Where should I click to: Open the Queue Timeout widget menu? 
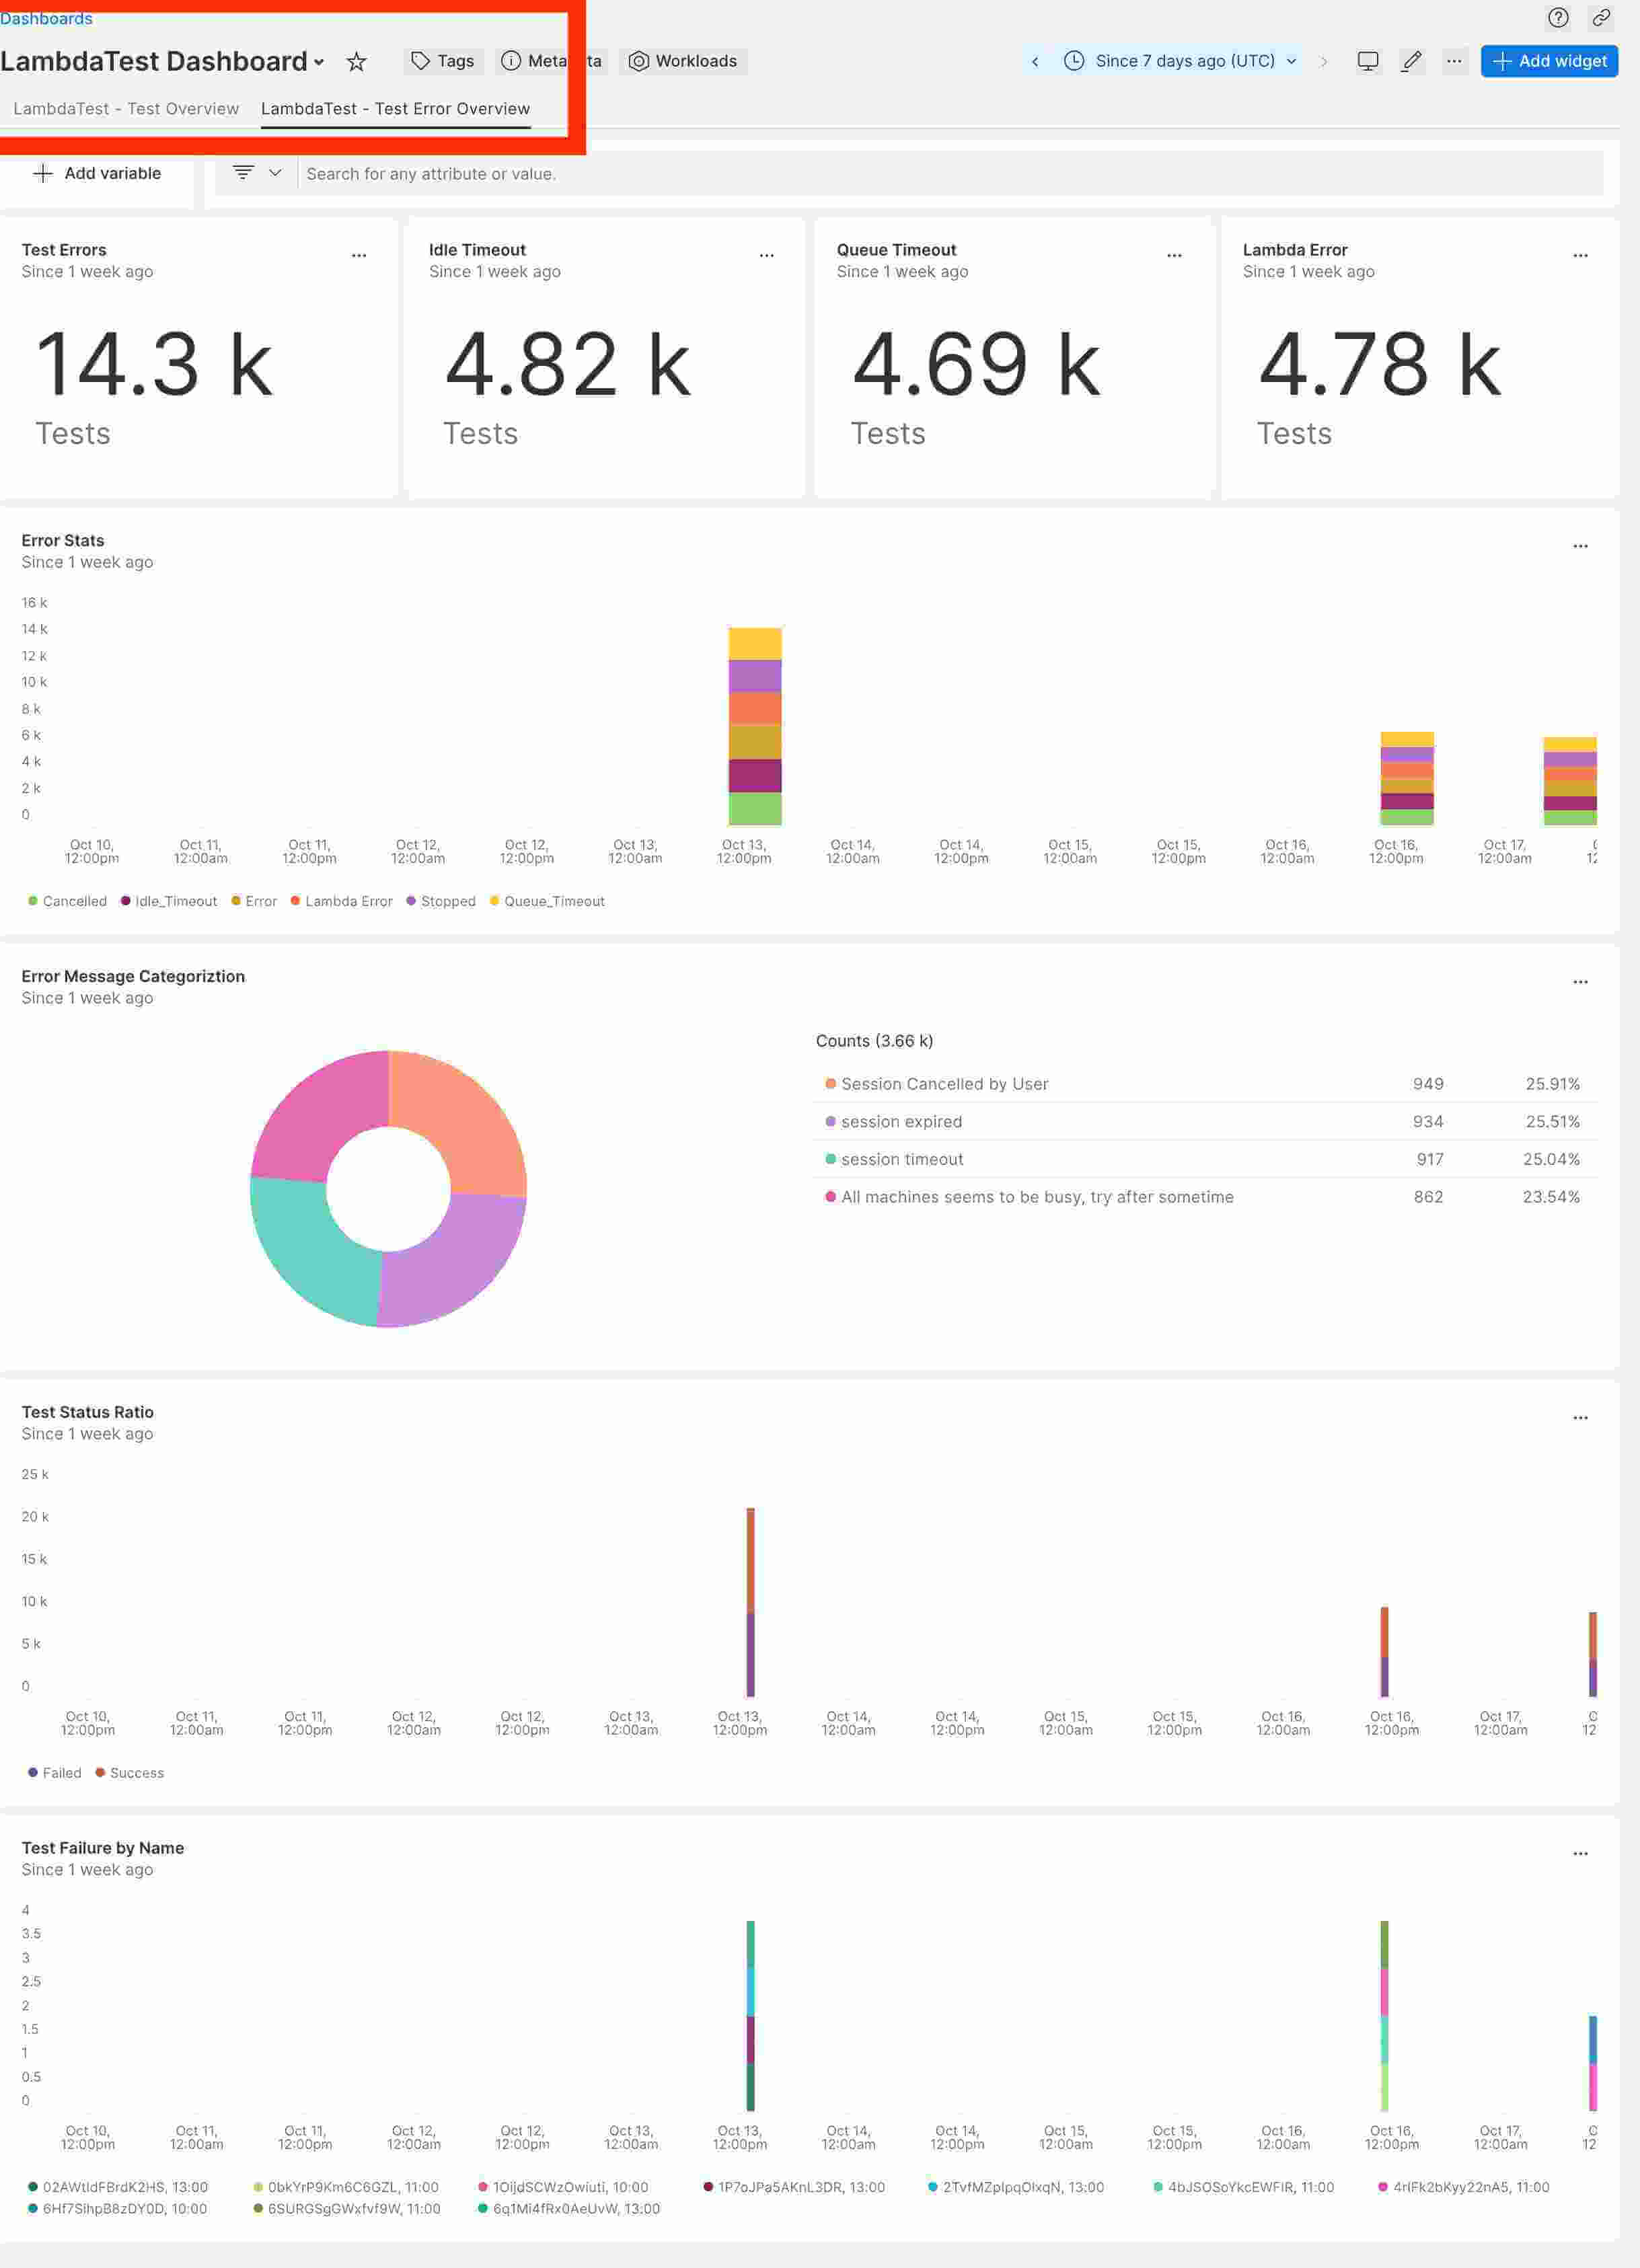pos(1174,255)
